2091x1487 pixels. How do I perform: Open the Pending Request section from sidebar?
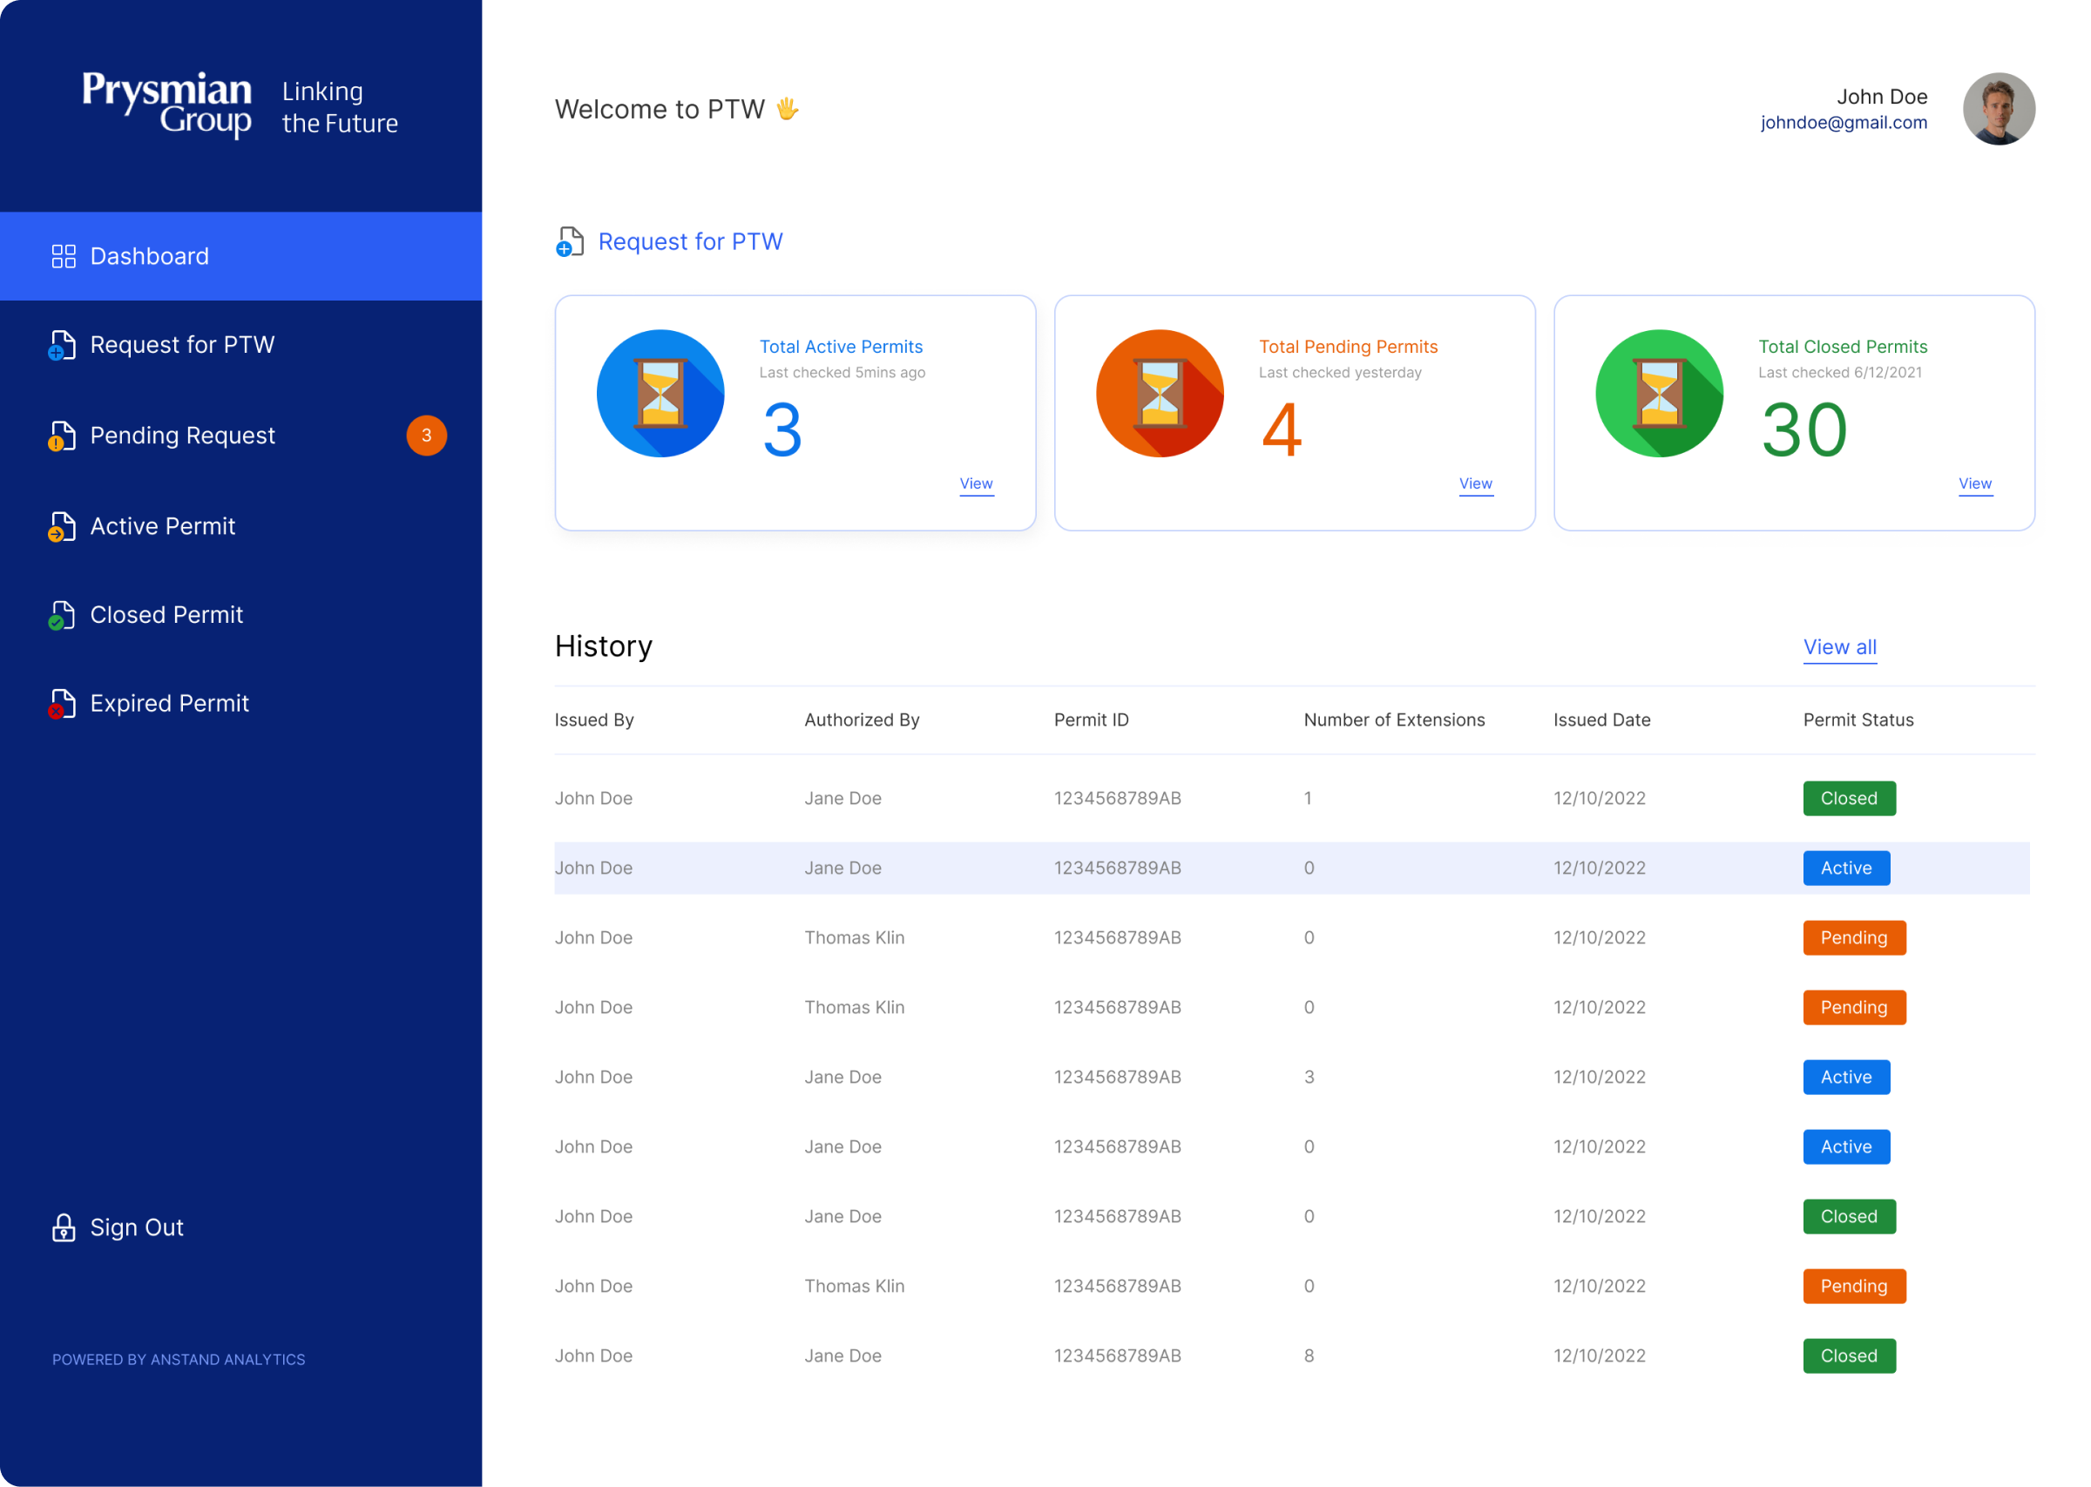click(182, 436)
